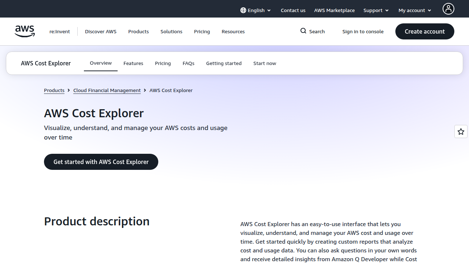
Task: Select the Start now tab
Action: tap(265, 63)
